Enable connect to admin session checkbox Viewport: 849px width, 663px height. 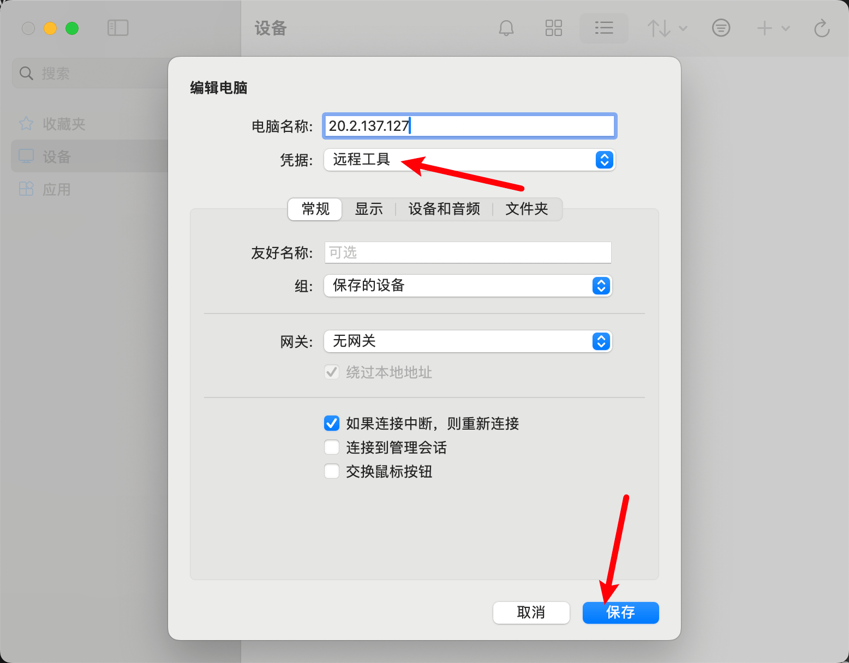pyautogui.click(x=332, y=447)
